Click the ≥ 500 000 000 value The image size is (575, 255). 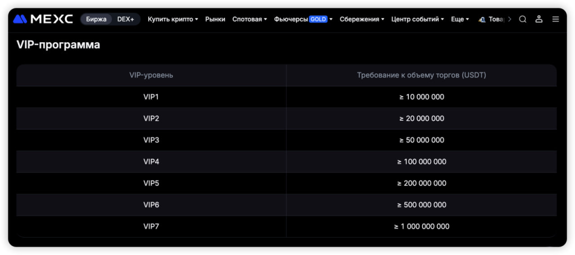[x=422, y=205]
